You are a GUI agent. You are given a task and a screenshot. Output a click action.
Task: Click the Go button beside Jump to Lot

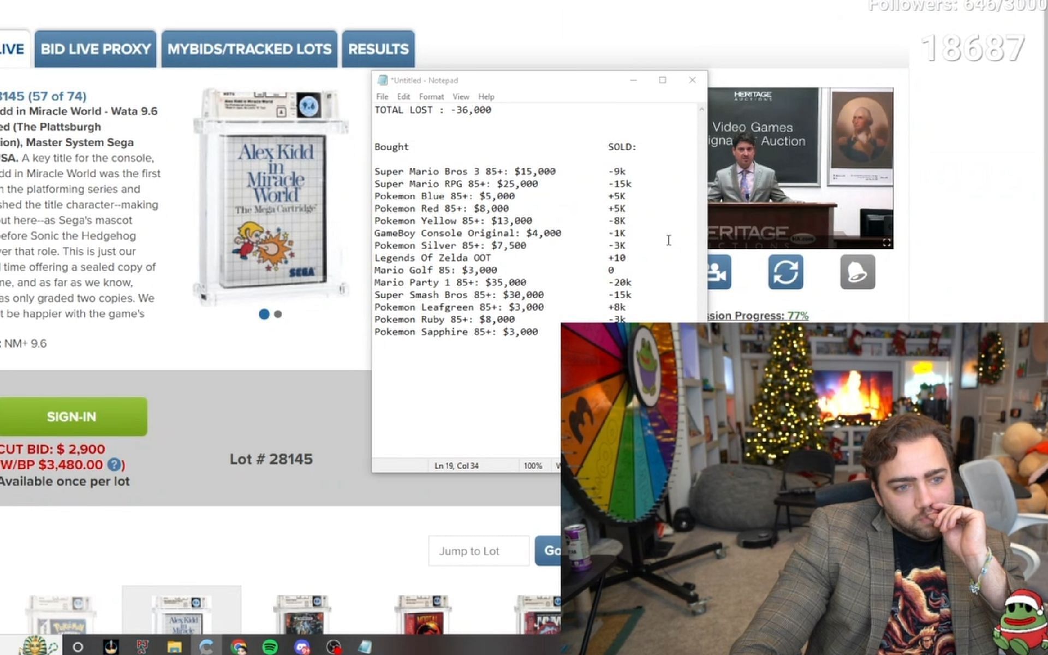coord(548,551)
